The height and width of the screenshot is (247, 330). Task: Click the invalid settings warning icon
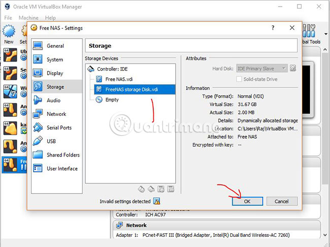[157, 201]
